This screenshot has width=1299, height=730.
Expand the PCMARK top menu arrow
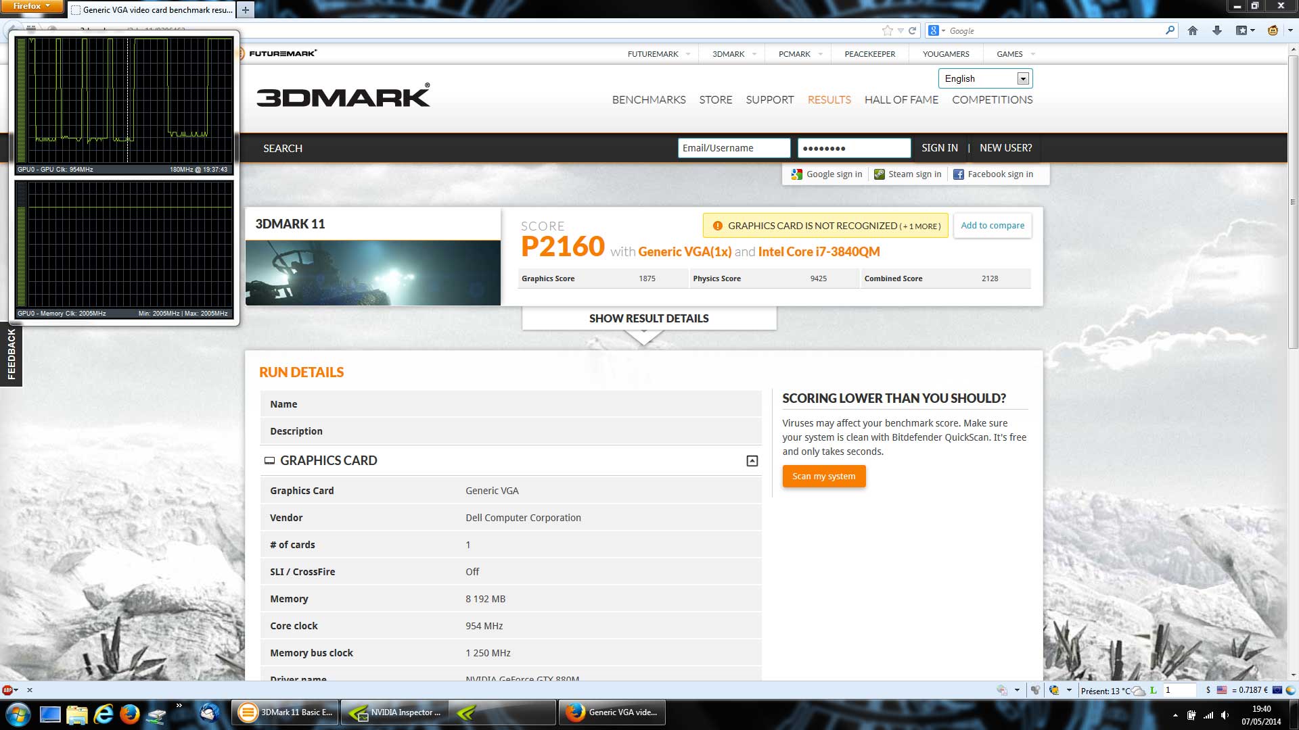tap(821, 54)
